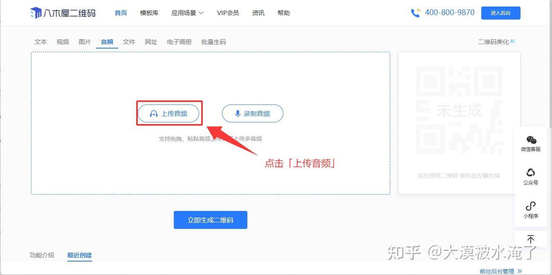
Task: Switch to 功能介绍 tab below
Action: pos(42,255)
